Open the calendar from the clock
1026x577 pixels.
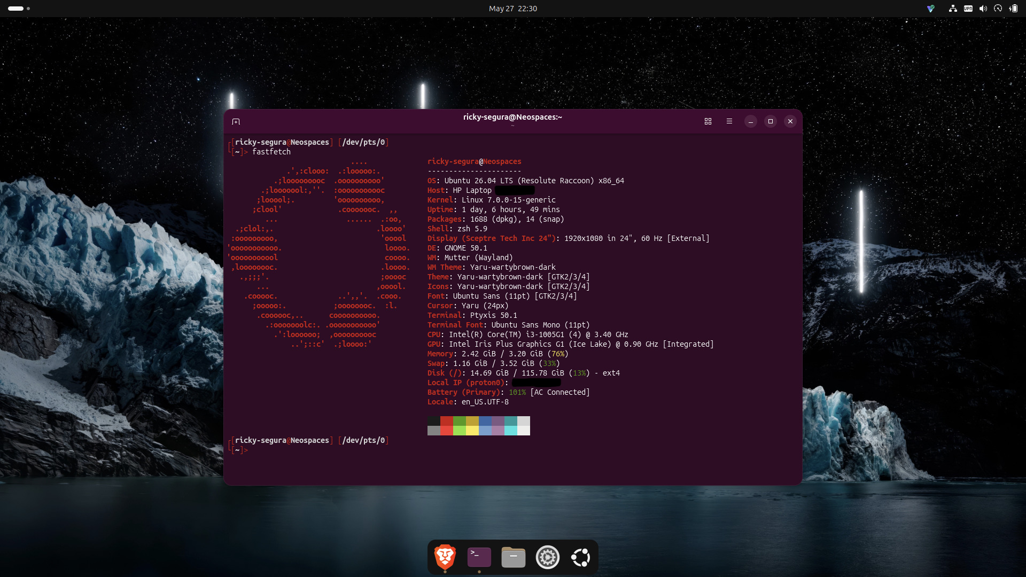click(513, 9)
